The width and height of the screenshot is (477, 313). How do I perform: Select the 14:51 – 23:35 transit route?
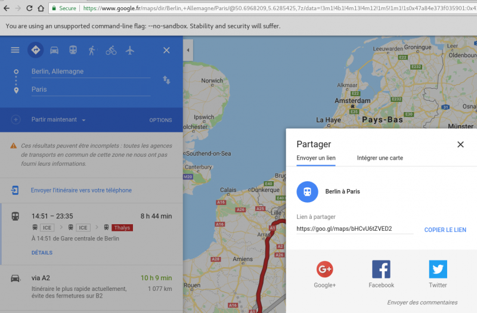[x=92, y=234]
